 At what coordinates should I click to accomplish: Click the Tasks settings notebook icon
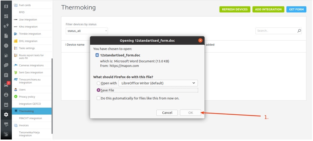16,48
